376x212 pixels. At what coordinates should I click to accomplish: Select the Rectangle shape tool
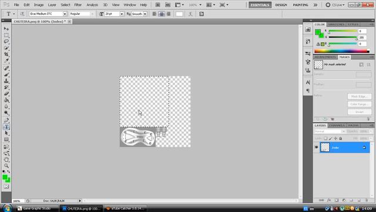(x=6, y=140)
